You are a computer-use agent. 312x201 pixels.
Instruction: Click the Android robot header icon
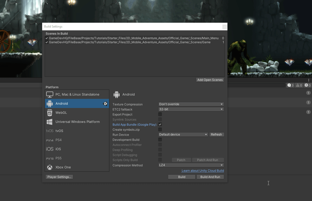(x=116, y=94)
